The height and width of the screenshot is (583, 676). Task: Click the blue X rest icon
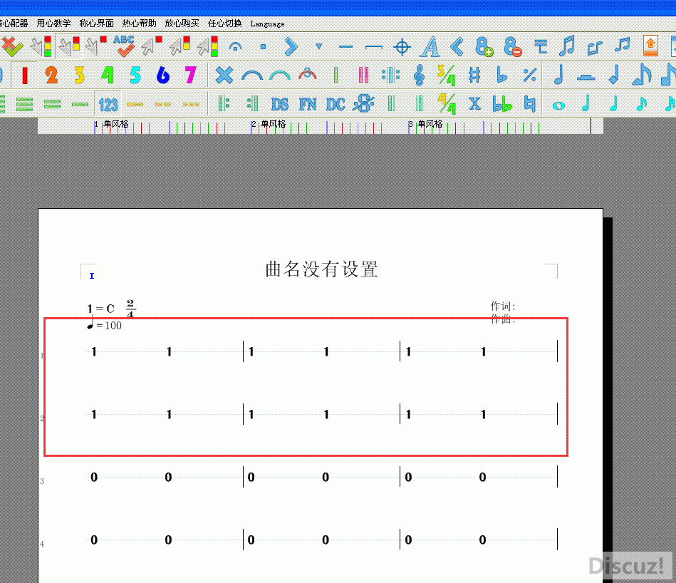[x=224, y=76]
